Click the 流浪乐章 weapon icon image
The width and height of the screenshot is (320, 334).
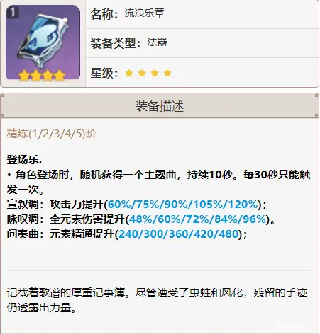tap(43, 42)
